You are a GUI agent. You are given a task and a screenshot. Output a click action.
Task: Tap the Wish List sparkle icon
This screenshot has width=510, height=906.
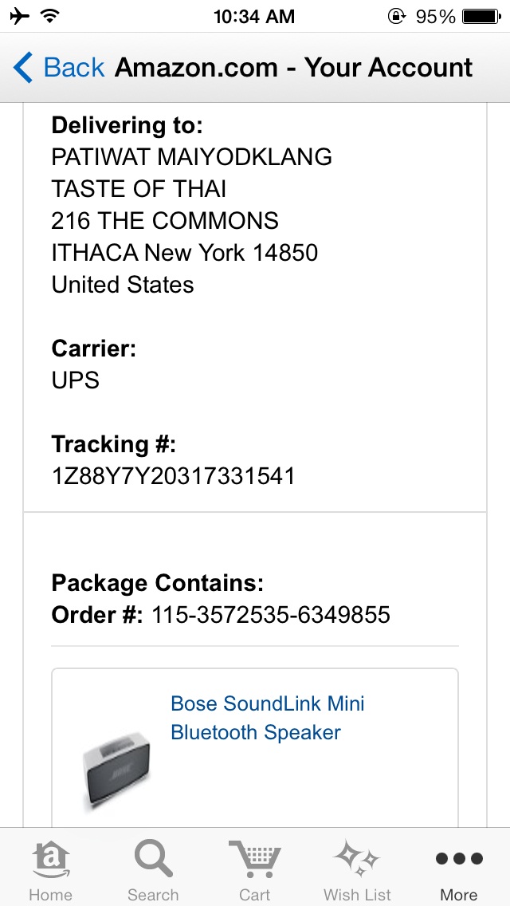pyautogui.click(x=357, y=860)
